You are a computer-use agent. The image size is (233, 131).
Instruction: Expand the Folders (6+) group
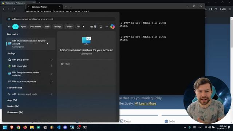tap(13, 106)
